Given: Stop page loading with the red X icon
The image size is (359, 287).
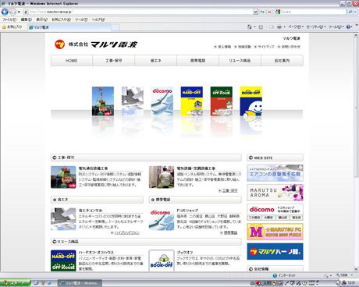Looking at the screenshot, I should click(x=269, y=12).
